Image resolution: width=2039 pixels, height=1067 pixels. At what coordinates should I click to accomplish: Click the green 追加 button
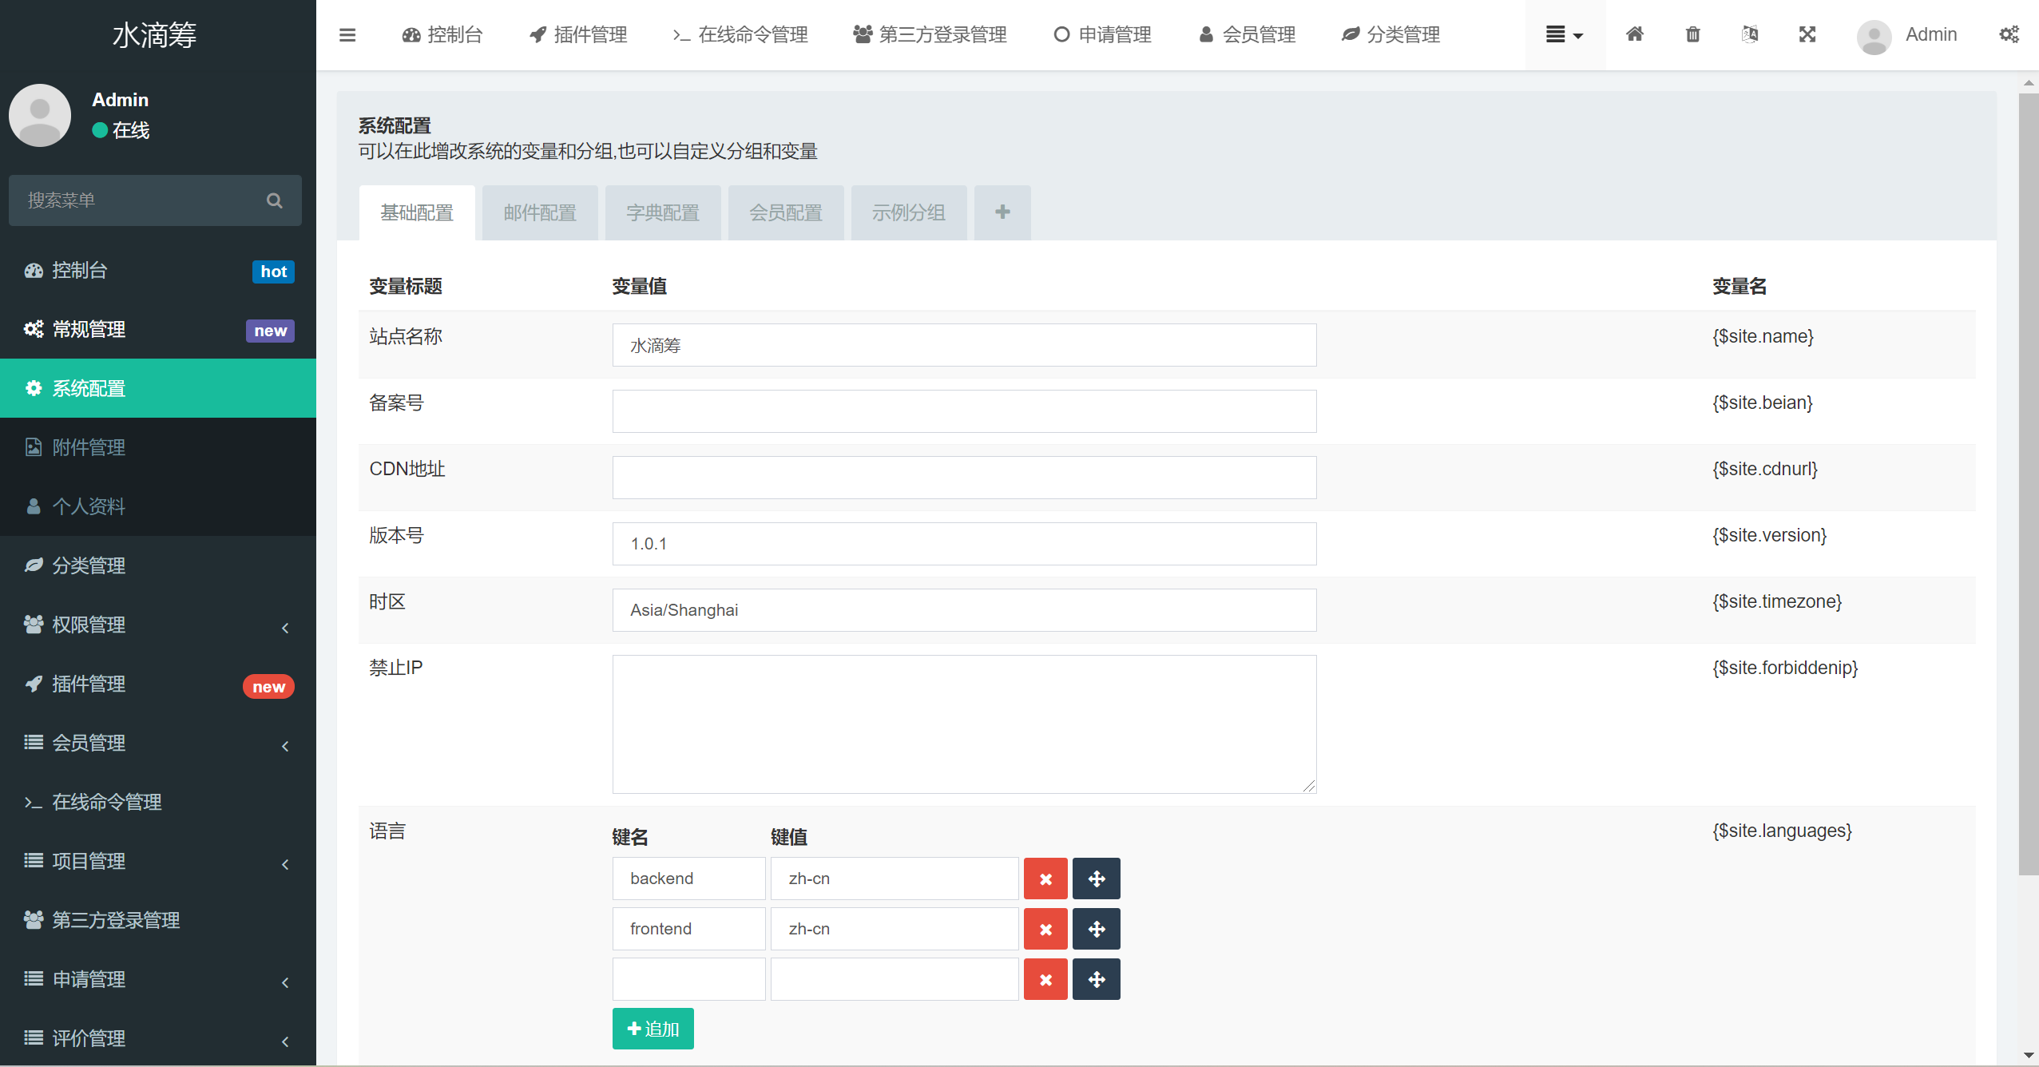[x=653, y=1029]
